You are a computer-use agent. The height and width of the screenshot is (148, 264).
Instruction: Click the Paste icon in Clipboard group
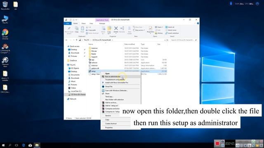(82, 30)
